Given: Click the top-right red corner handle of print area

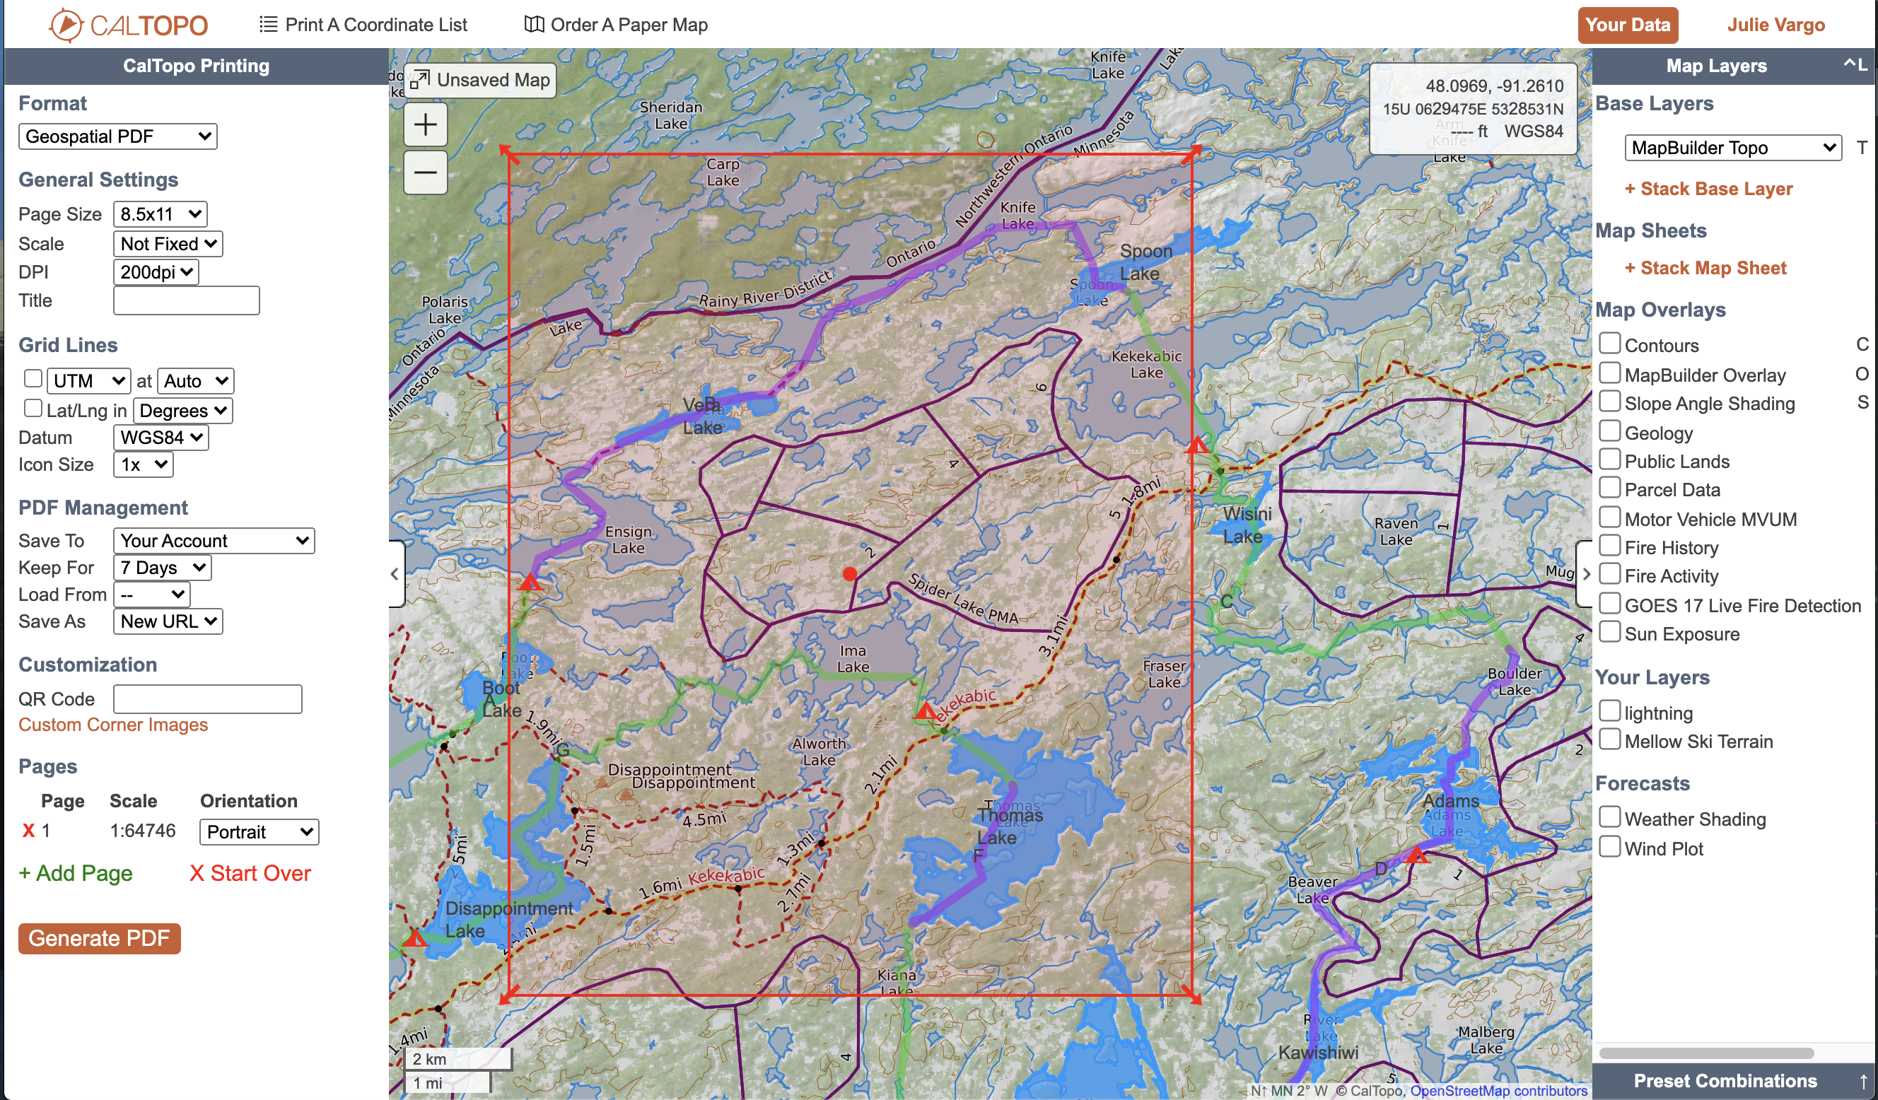Looking at the screenshot, I should (x=1191, y=154).
